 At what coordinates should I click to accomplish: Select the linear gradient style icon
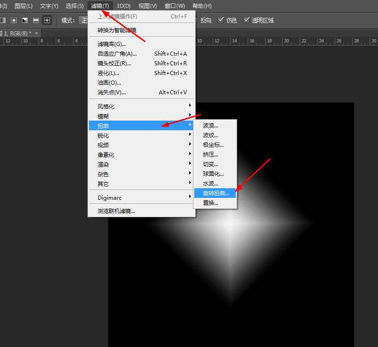click(3, 20)
